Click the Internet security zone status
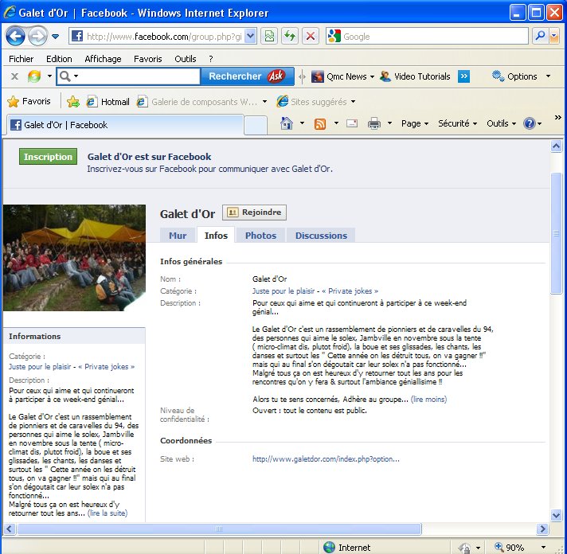Screen dimensions: 567x554 coord(346,548)
